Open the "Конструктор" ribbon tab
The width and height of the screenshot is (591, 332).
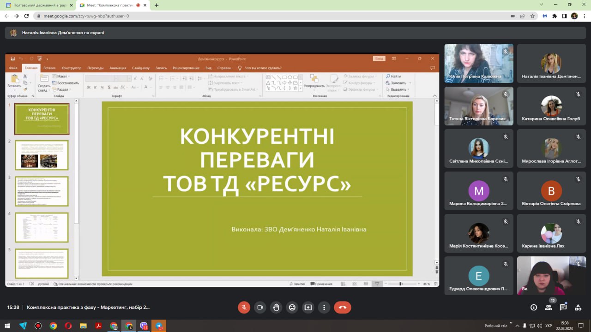[71, 68]
